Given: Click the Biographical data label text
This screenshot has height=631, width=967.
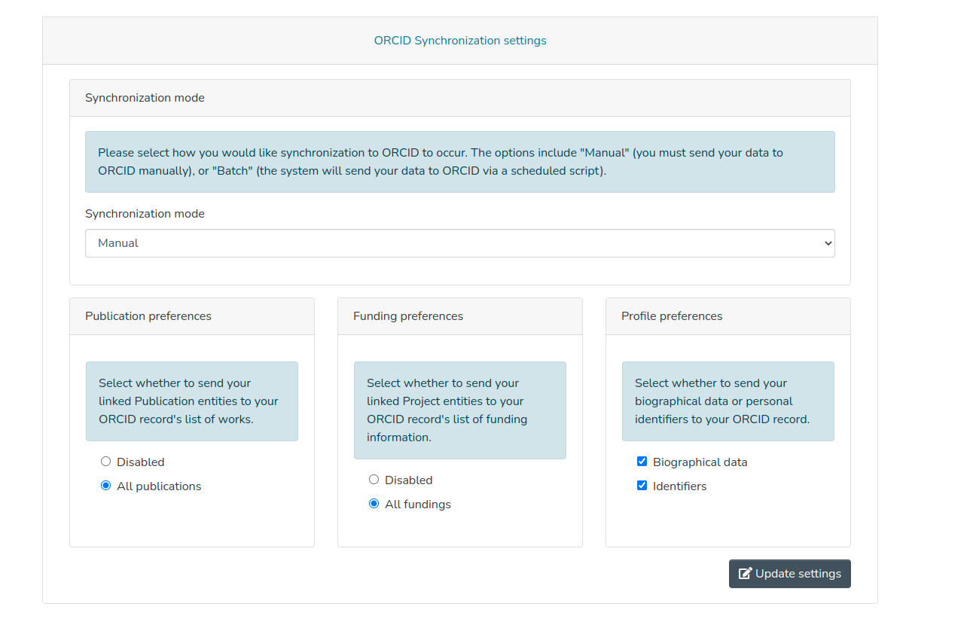Looking at the screenshot, I should (700, 462).
